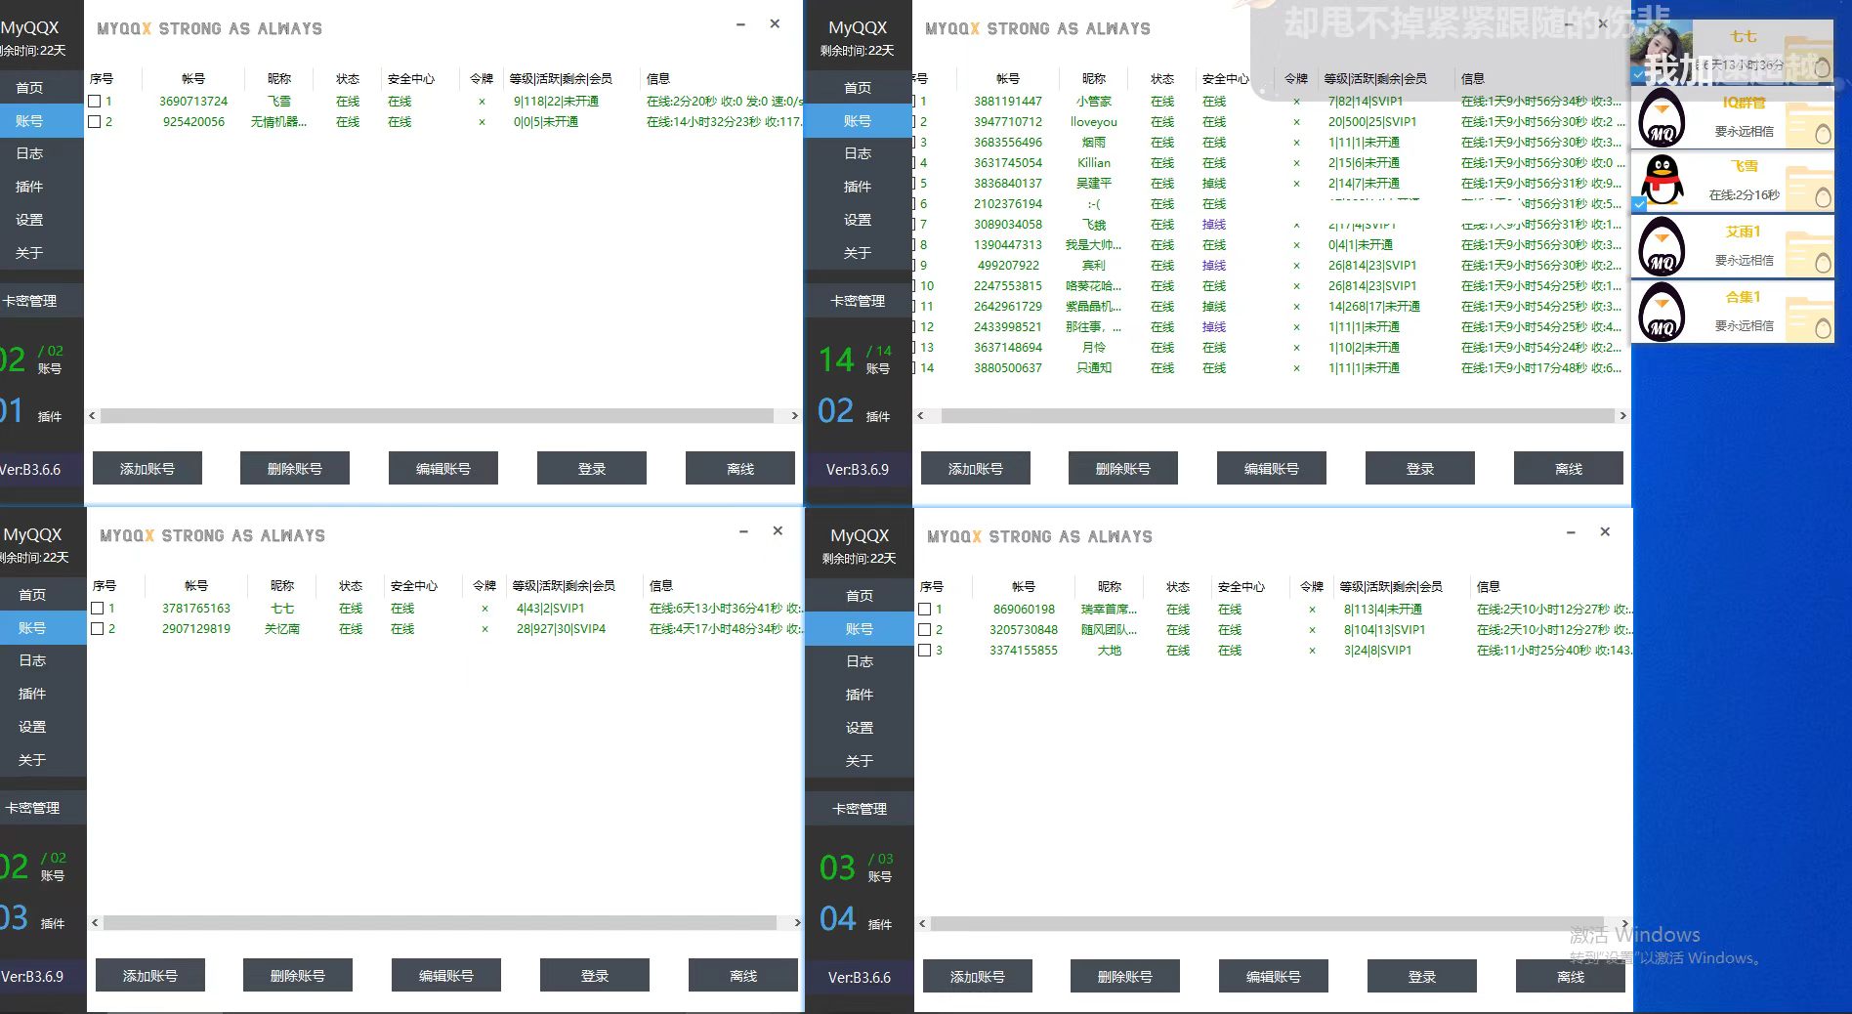Click level text 20|500|25|SVIP1
Screen dimensions: 1852x1014
1372,122
